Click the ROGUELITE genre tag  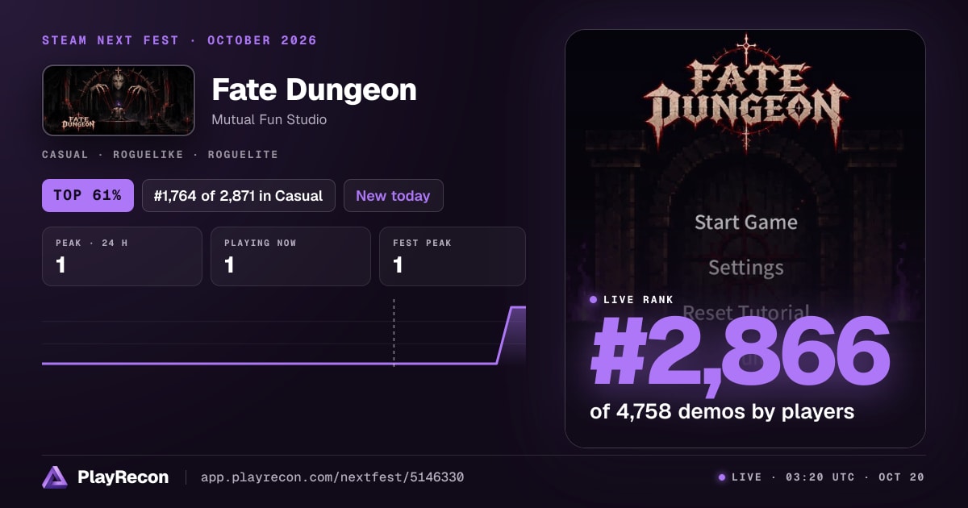(243, 154)
